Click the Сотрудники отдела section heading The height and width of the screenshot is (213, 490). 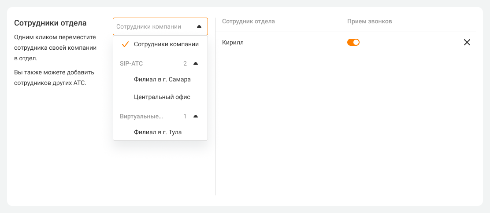50,23
